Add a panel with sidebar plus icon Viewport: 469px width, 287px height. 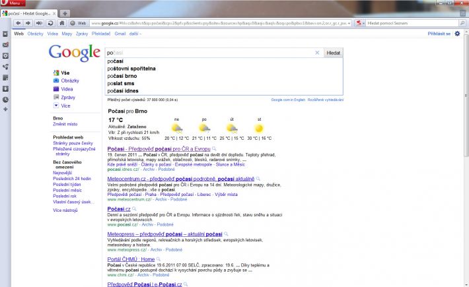point(5,110)
